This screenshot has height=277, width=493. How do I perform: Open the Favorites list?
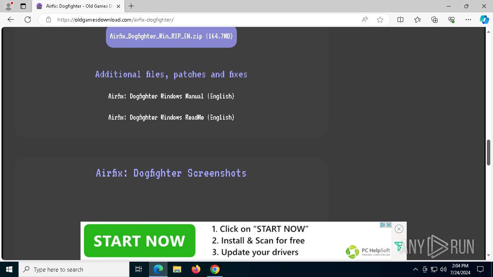point(418,20)
